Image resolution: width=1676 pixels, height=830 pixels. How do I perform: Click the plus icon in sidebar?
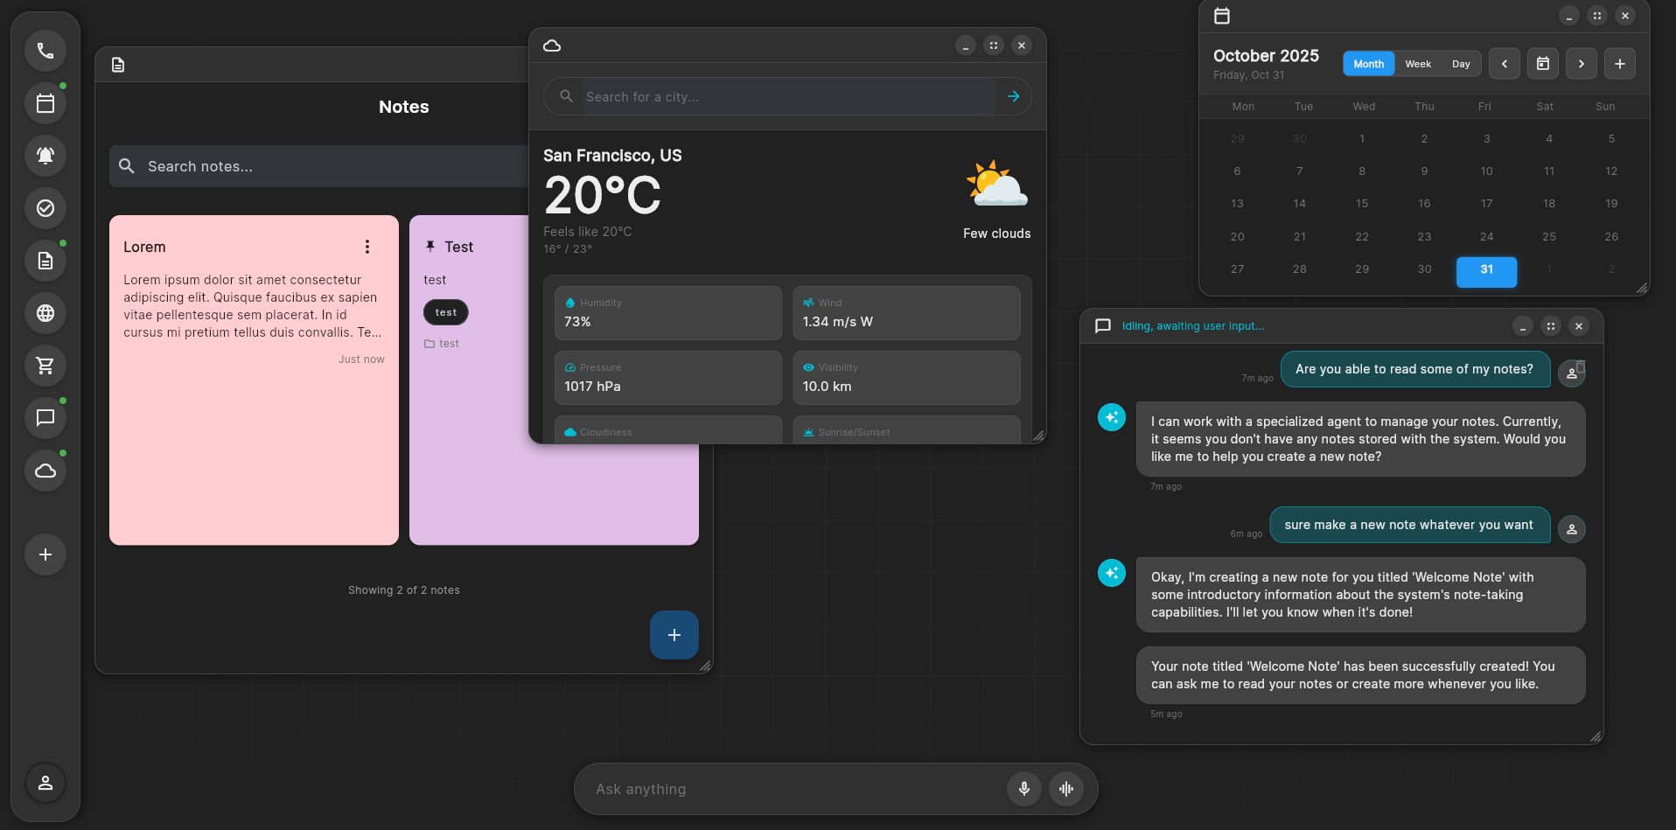point(45,554)
